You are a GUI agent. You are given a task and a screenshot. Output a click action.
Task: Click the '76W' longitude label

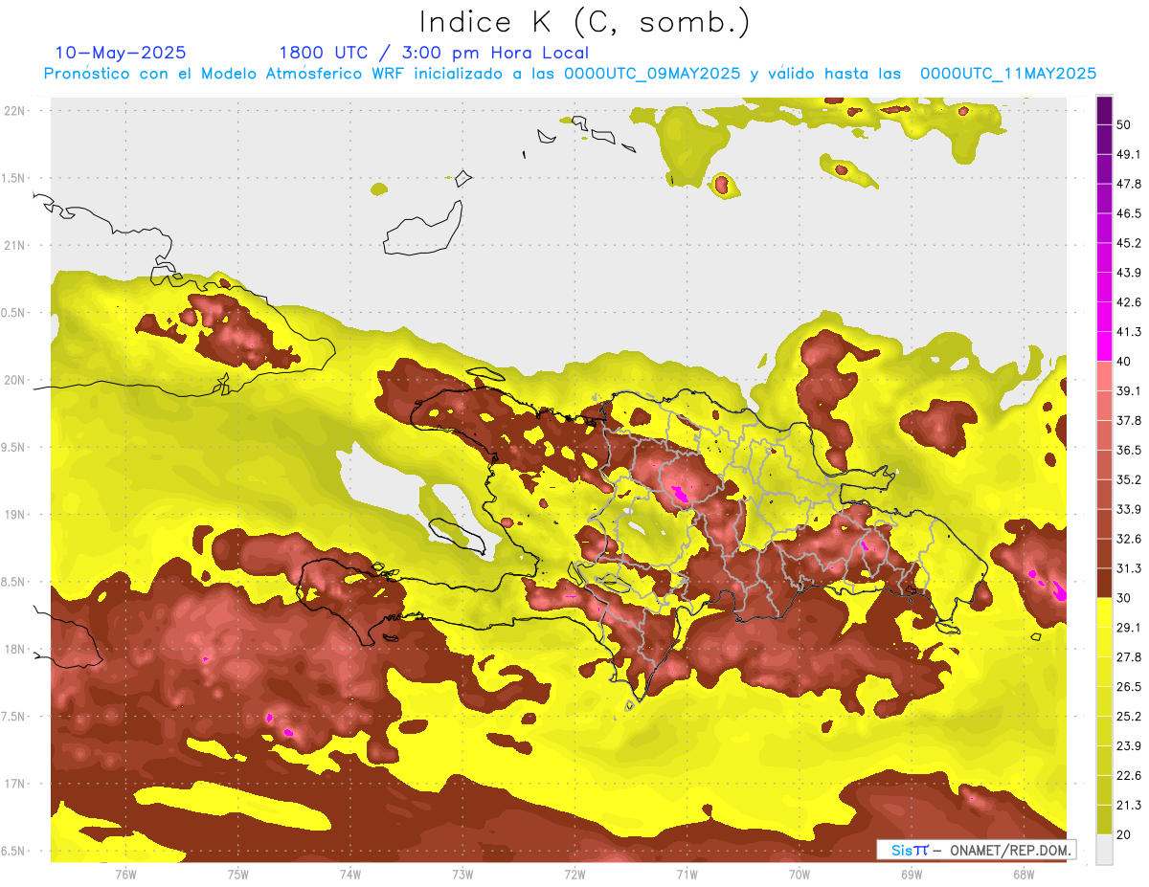pos(125,875)
